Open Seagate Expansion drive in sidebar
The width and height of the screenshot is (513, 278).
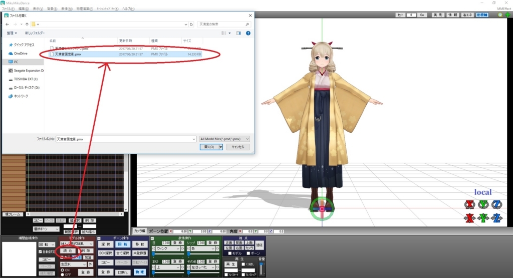(26, 70)
